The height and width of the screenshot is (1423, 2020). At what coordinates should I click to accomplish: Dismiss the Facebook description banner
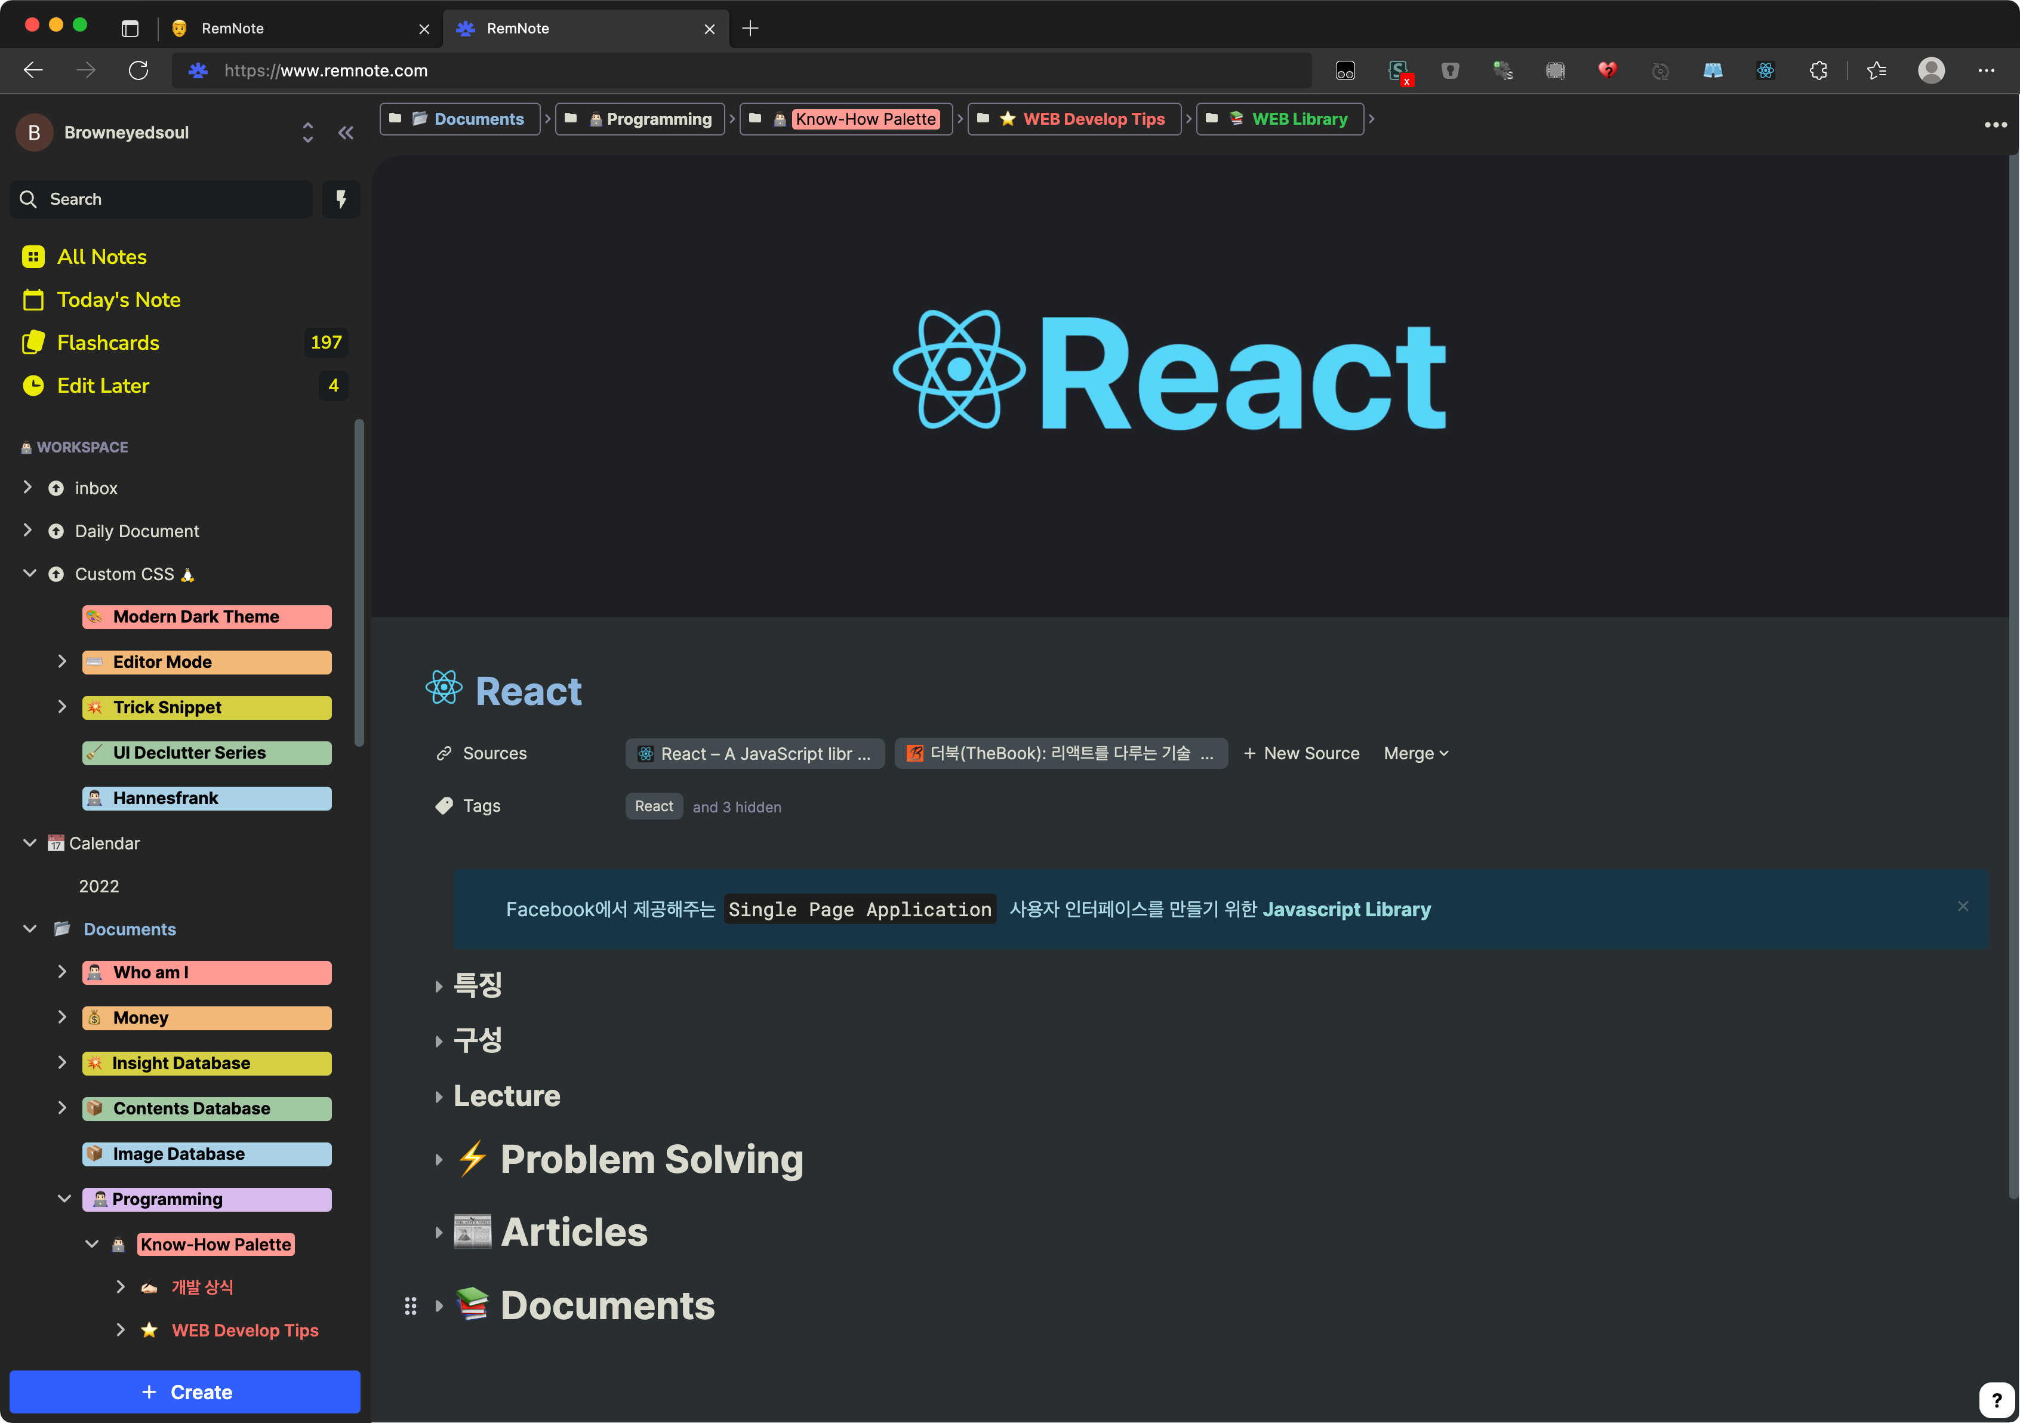pyautogui.click(x=1962, y=906)
